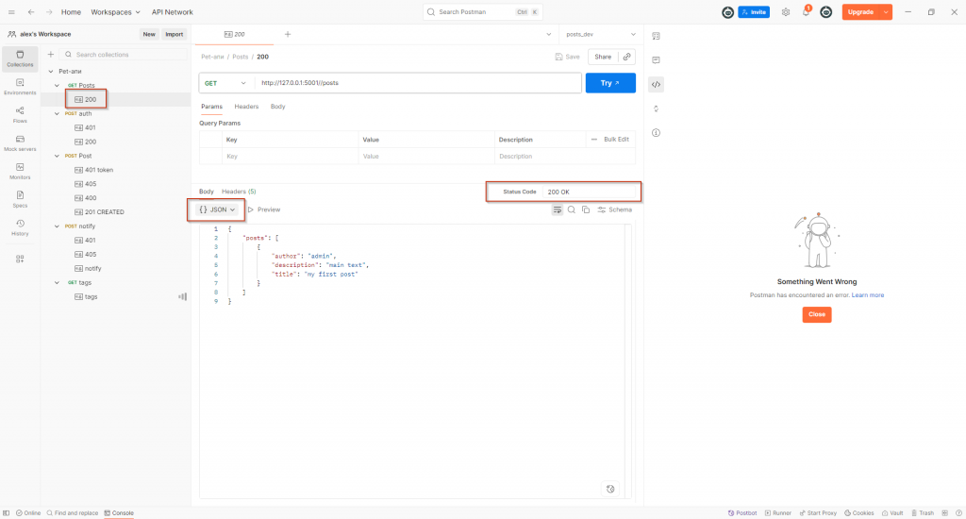Open the History sidebar section
The image size is (966, 519).
20,228
